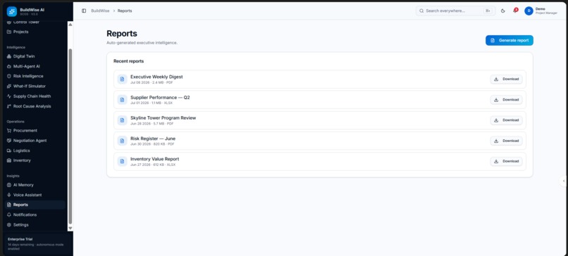Open Negotiation Agent page
This screenshot has width=568, height=256.
coord(35,141)
